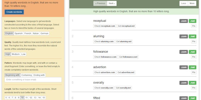Go to Next results page
201x100 pixels.
(112, 3)
